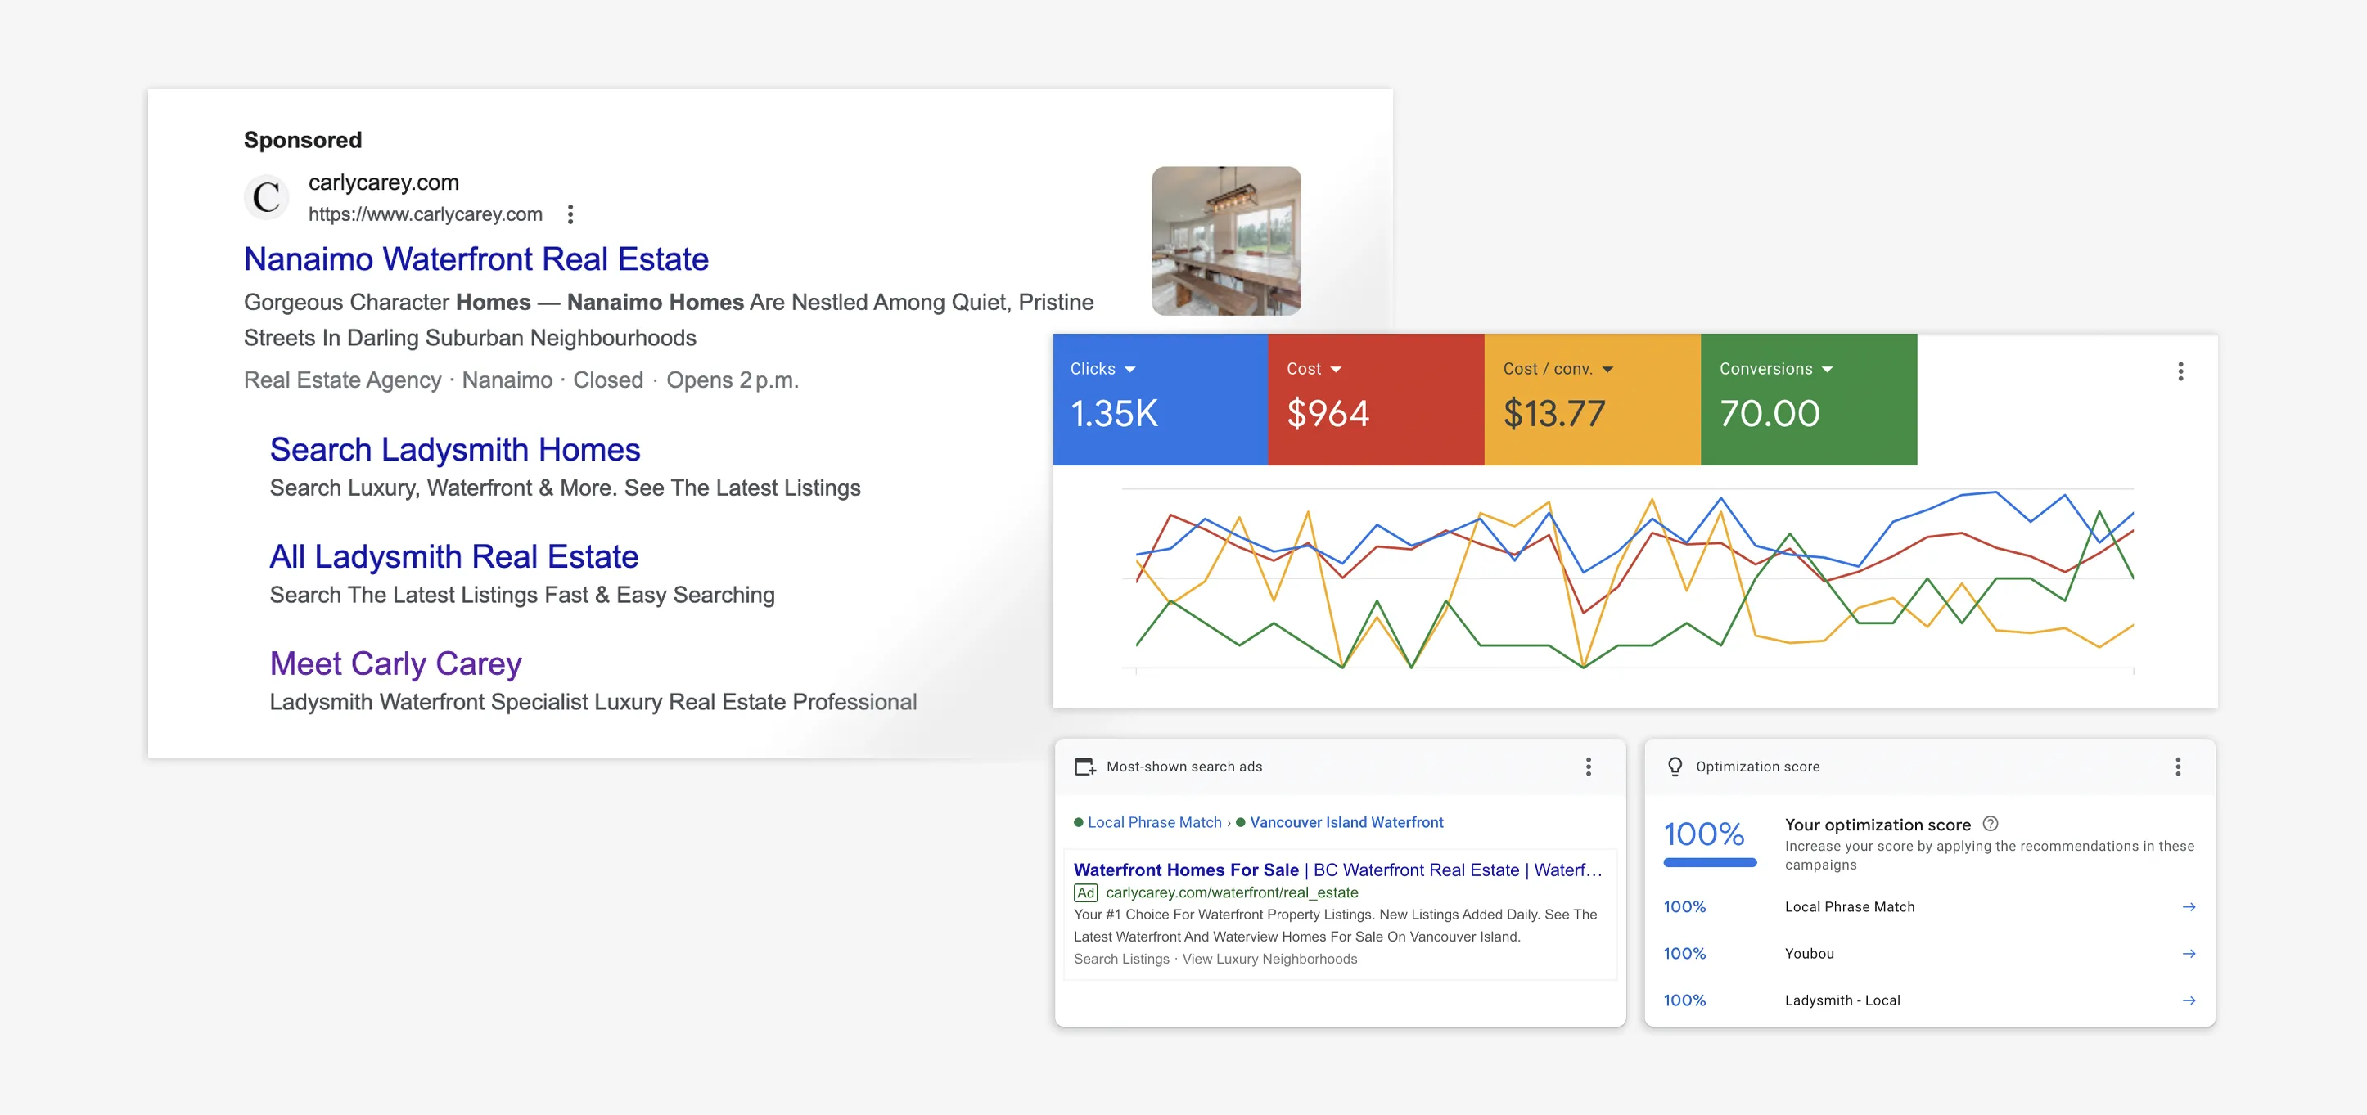Click the https://www.carlycarey.com URL text
Image resolution: width=2367 pixels, height=1115 pixels.
426,214
